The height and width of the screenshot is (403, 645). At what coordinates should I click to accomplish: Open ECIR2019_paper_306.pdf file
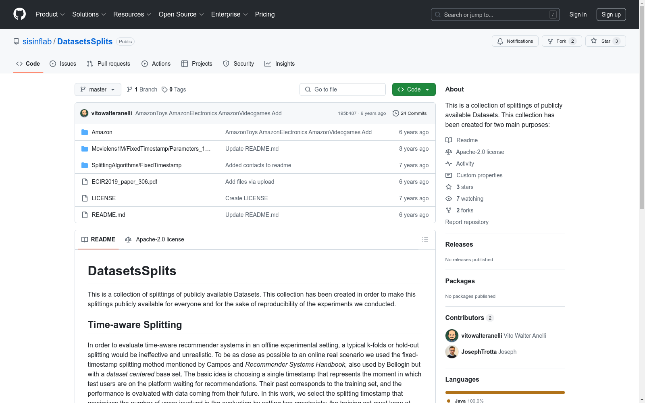(124, 182)
